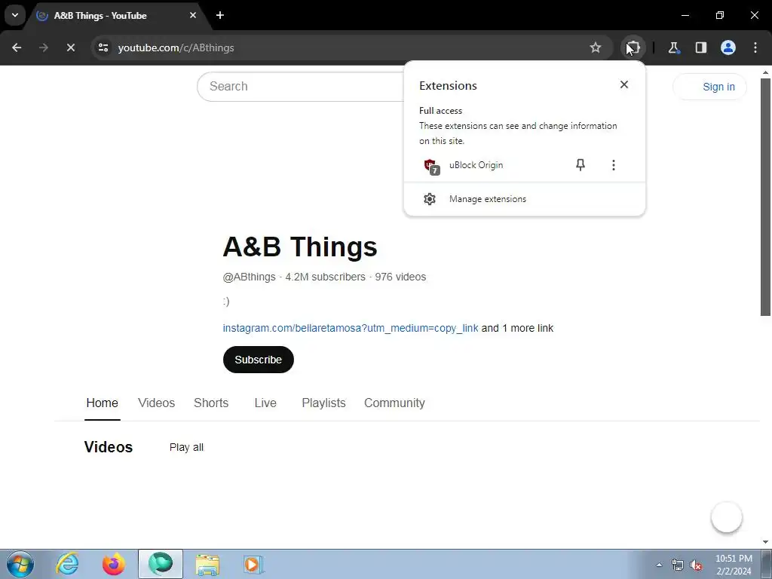Open the side panel

[x=700, y=47]
